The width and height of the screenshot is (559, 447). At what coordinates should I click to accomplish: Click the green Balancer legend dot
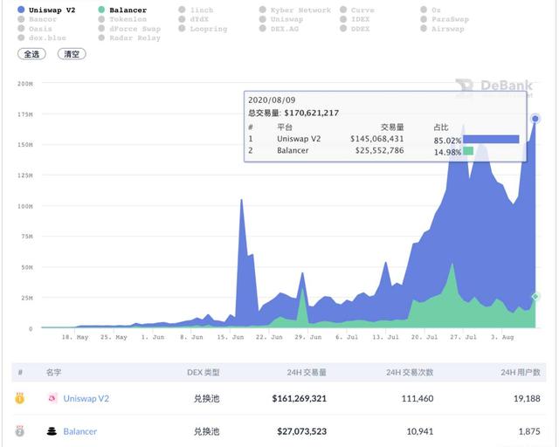(101, 10)
